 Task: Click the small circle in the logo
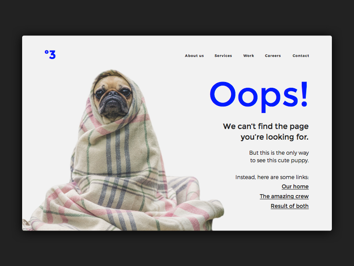46,52
